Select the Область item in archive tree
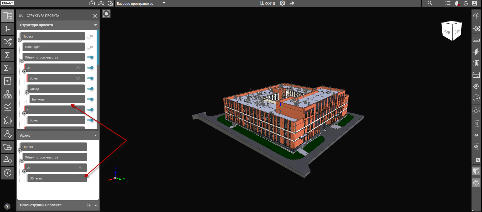Screen dimensions: 482x212 coord(57,178)
